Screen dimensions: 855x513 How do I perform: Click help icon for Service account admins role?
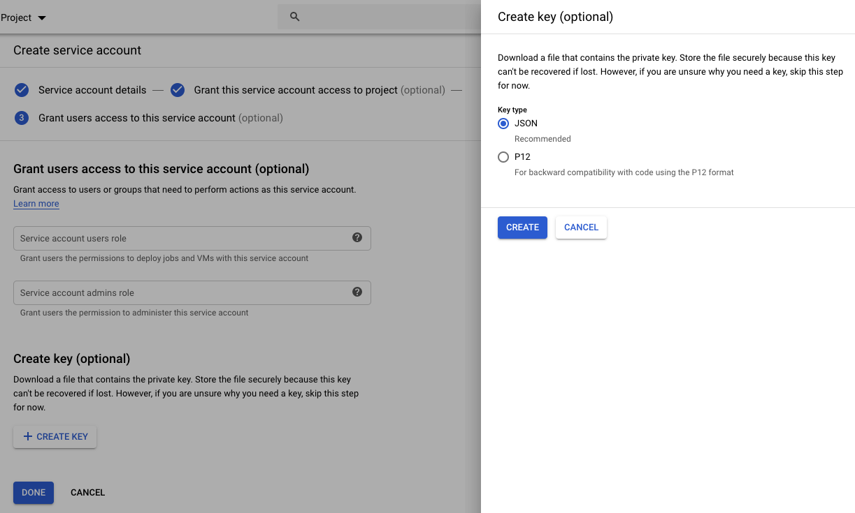[x=357, y=292]
